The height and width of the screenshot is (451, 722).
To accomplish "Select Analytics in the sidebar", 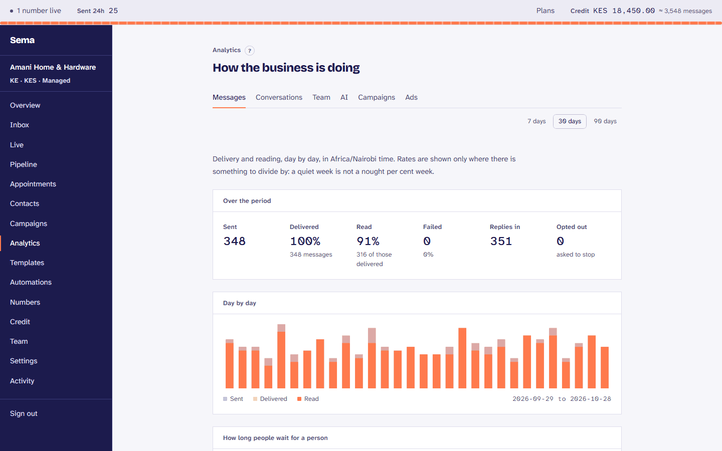I will (56, 243).
